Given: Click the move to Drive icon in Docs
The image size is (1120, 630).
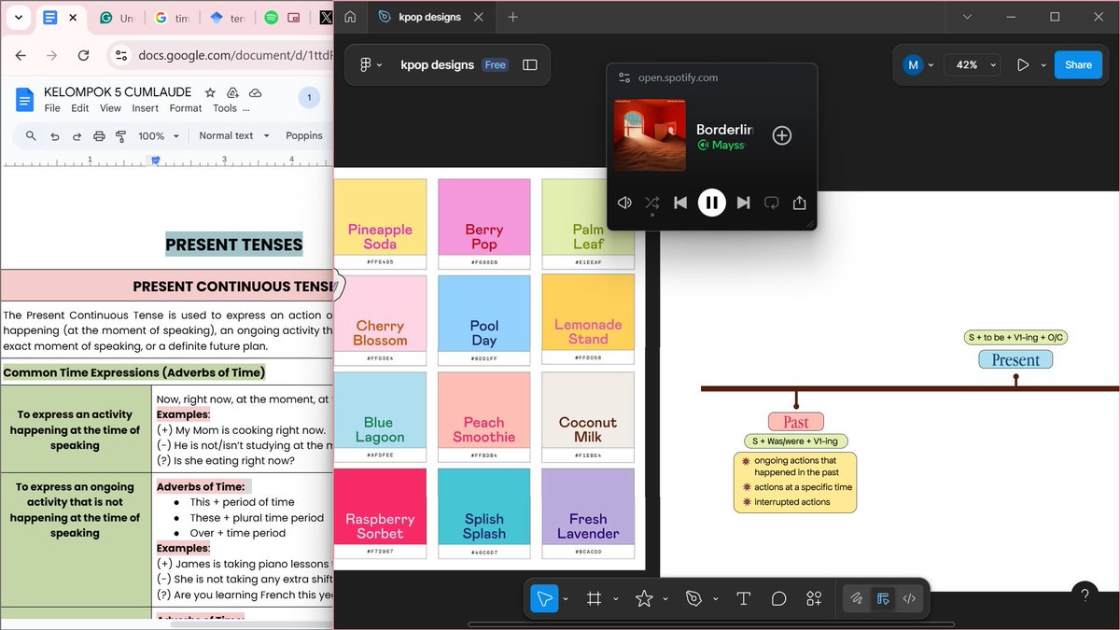Looking at the screenshot, I should click(x=232, y=92).
